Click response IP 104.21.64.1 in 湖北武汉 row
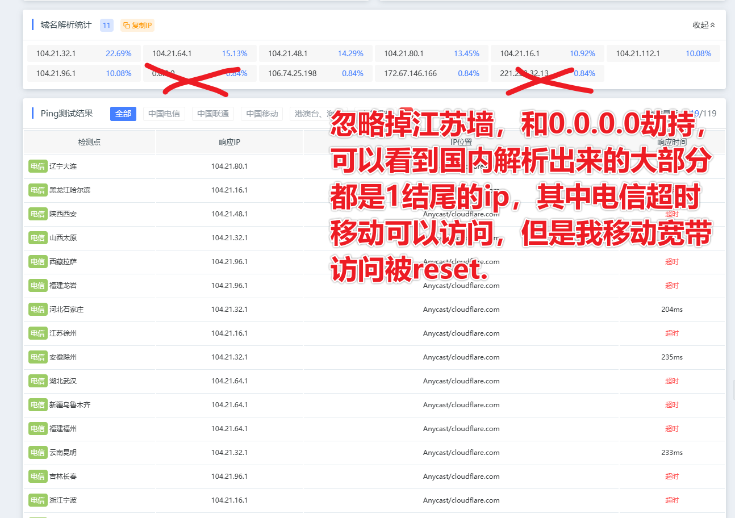735x518 pixels. pyautogui.click(x=229, y=381)
